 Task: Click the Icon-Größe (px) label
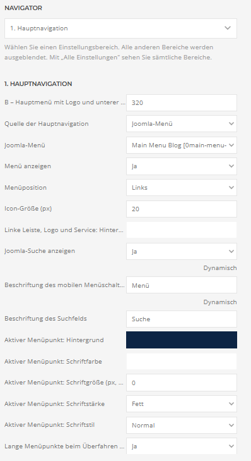coord(28,209)
